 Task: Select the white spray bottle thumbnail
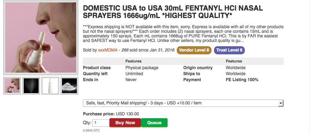coord(50,86)
